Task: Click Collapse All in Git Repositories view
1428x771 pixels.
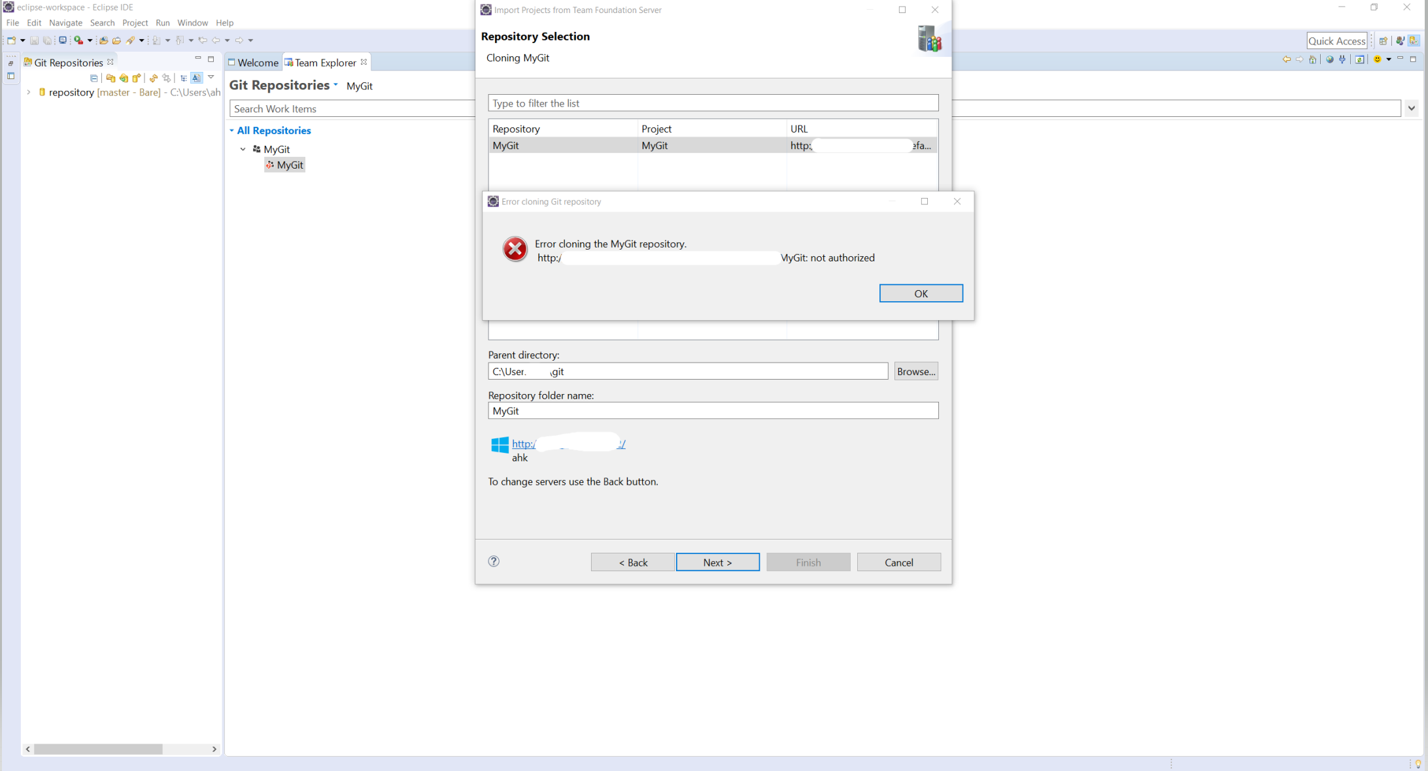Action: pos(94,78)
